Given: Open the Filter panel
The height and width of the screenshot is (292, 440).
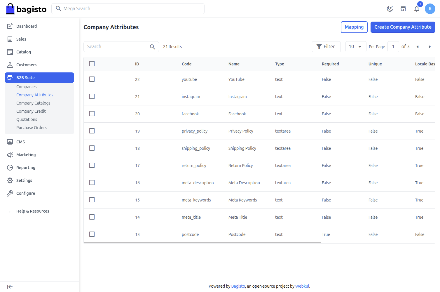Looking at the screenshot, I should 326,47.
